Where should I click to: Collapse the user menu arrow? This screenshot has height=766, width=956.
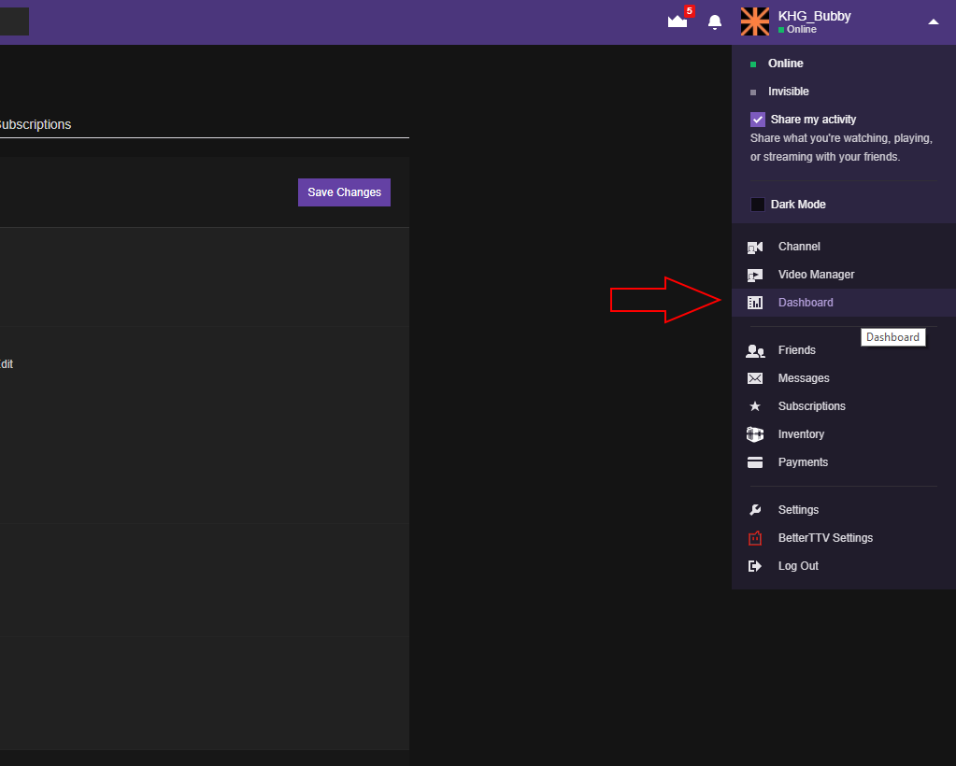tap(933, 21)
